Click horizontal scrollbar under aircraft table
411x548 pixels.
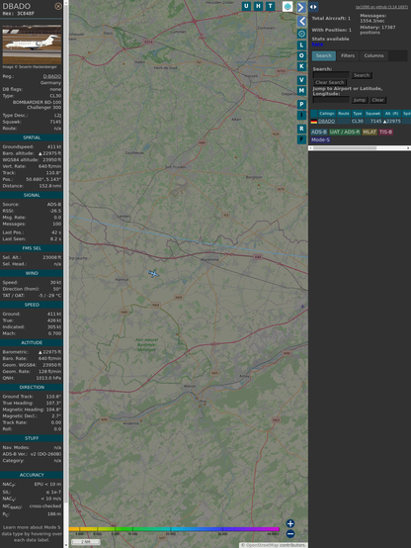tap(360, 148)
